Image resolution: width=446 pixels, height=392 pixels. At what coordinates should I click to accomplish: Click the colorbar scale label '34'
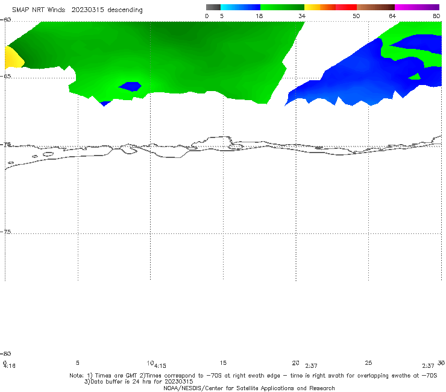pyautogui.click(x=302, y=16)
